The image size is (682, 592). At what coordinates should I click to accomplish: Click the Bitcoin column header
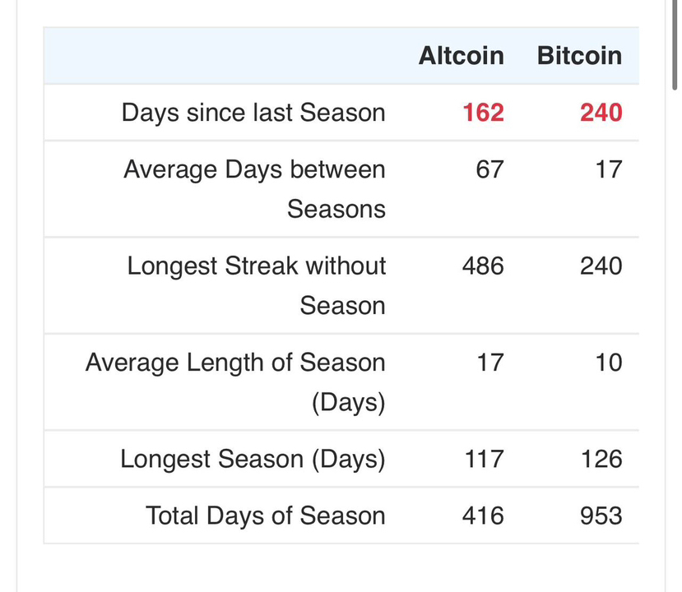[579, 56]
